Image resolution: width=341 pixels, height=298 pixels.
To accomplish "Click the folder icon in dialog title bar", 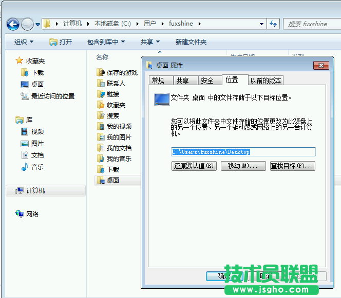I will click(x=149, y=65).
